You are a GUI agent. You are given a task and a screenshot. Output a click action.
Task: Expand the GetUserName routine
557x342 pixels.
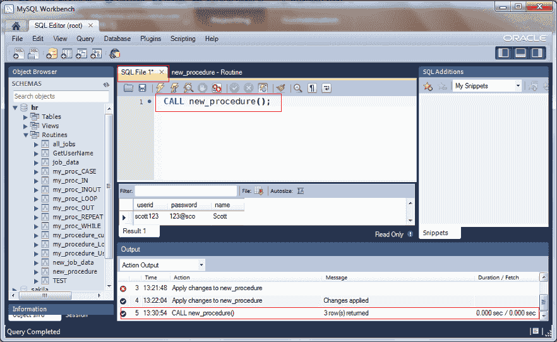pos(36,154)
